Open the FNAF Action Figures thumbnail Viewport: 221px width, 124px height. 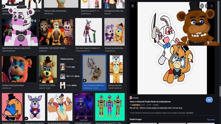click(x=88, y=32)
